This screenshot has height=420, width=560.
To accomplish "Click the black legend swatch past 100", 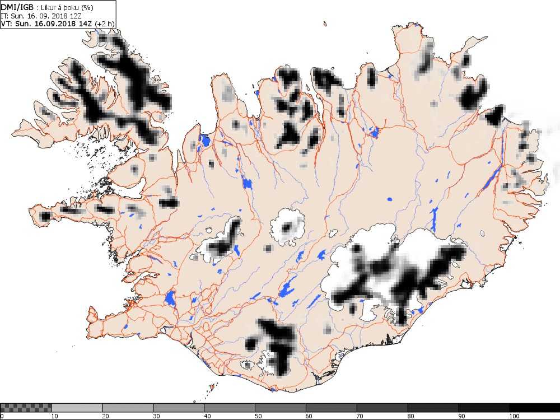I will [535, 408].
